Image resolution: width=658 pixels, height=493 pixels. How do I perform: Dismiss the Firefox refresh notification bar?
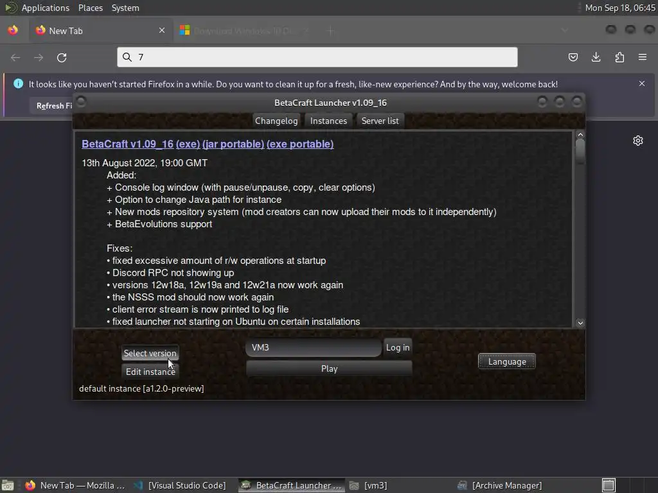(x=642, y=83)
